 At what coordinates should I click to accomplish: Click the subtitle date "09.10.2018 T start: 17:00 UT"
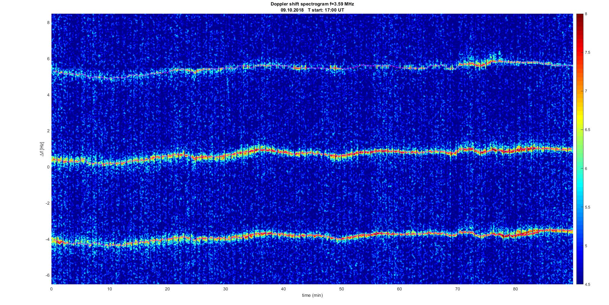(x=312, y=10)
